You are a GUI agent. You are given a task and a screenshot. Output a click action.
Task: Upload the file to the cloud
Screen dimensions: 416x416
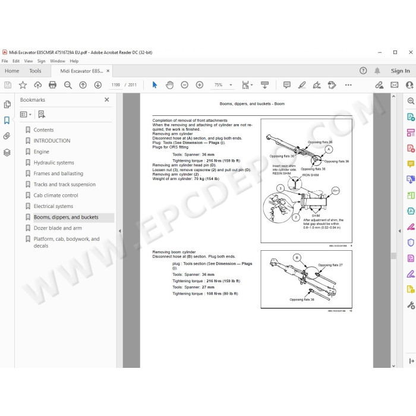click(x=38, y=85)
